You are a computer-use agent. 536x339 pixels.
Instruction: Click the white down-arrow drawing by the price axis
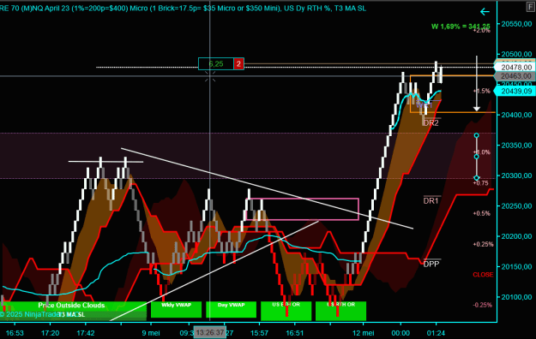point(477,83)
